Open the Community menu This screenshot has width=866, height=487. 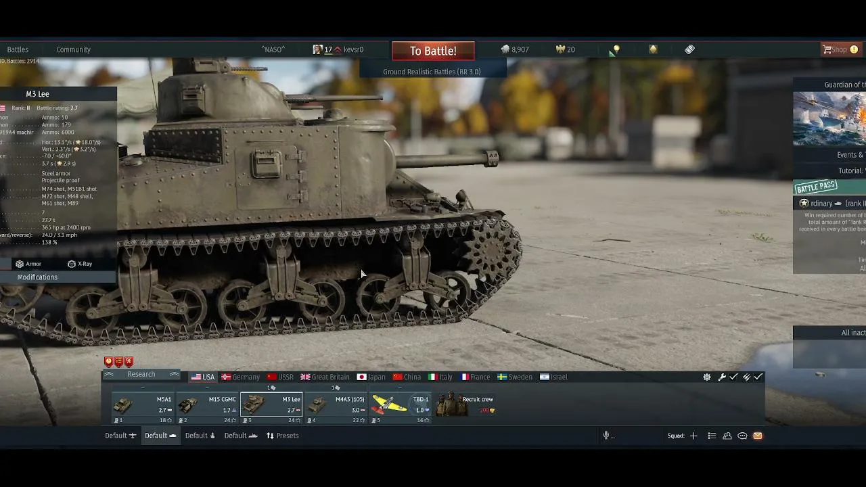point(74,49)
